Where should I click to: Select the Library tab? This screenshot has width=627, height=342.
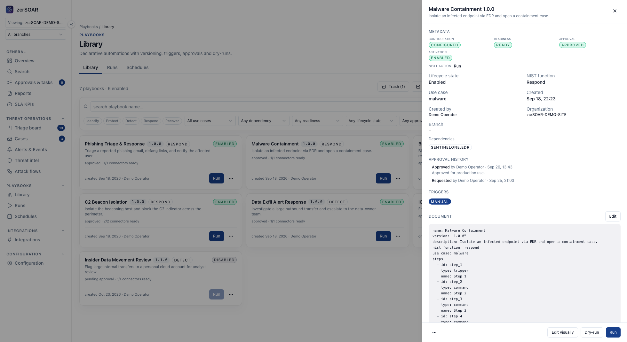tap(91, 67)
